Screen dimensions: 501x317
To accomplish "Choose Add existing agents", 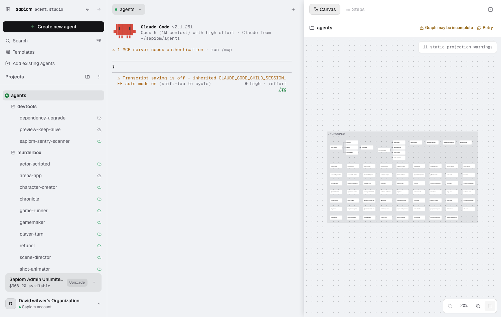I will tap(53, 63).
